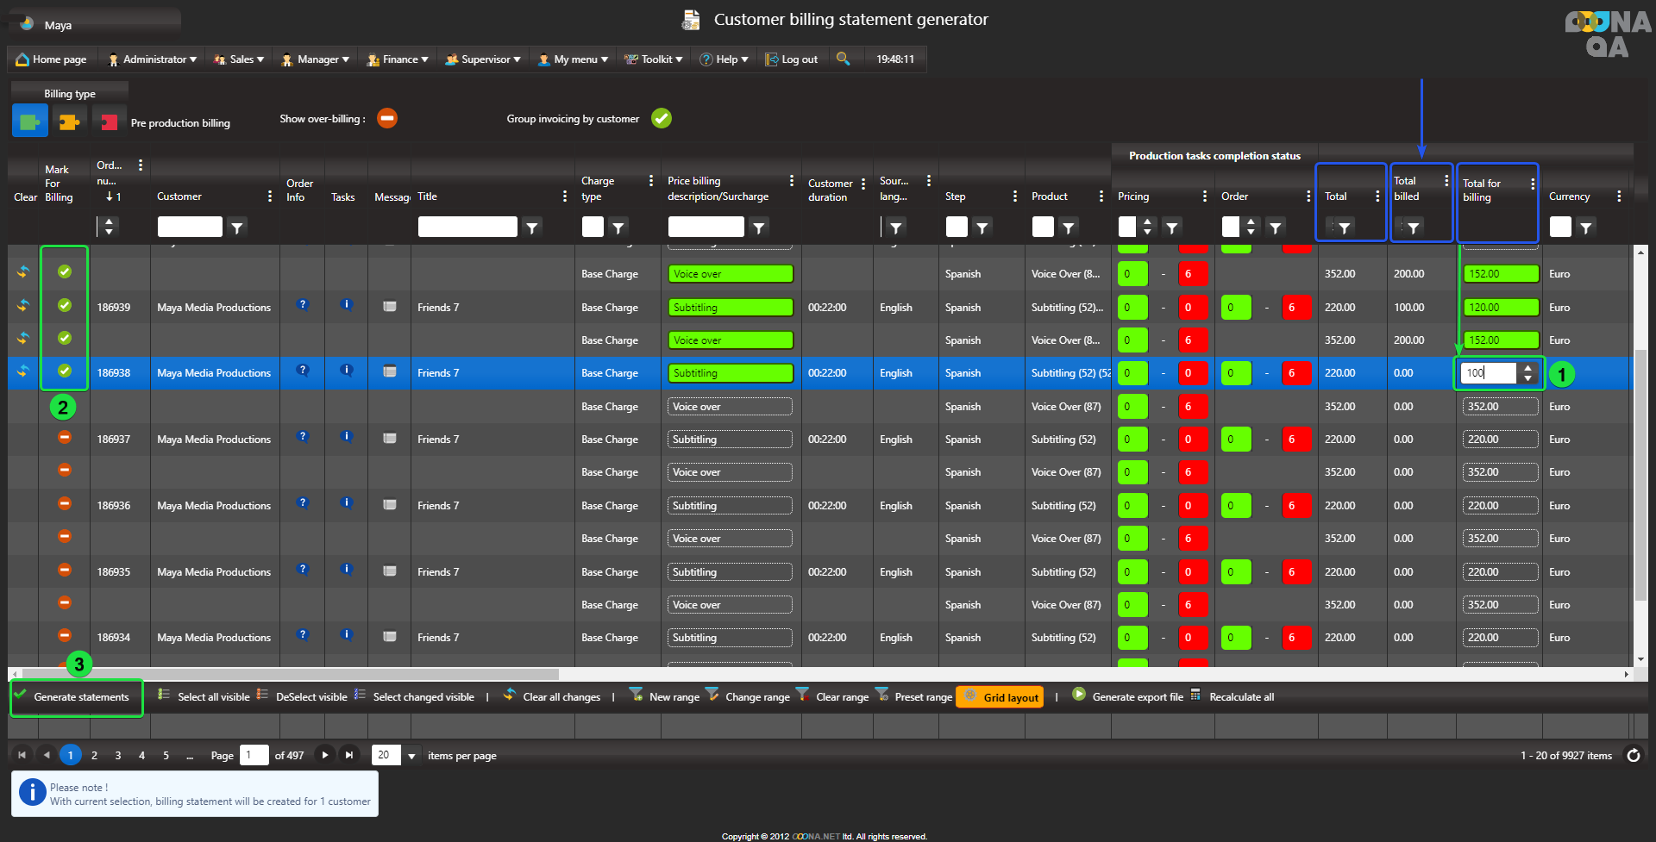Click the clear changes icon on row 186938
The width and height of the screenshot is (1656, 842).
point(23,371)
